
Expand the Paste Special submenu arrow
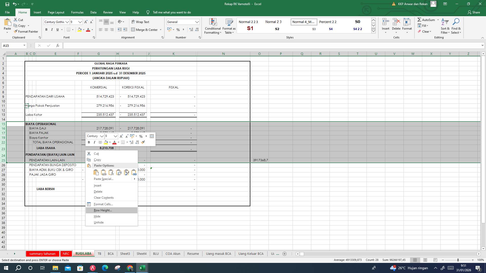pos(134,179)
